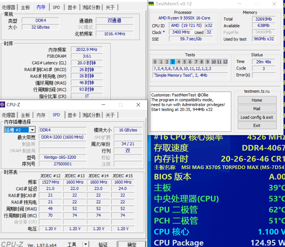Minimize the CPU-Z SPD window
This screenshot has height=247, width=285.
[103, 105]
